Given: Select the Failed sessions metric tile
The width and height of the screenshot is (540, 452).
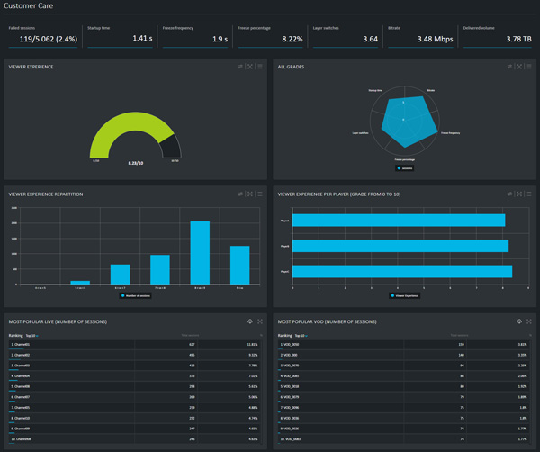Looking at the screenshot, I should click(x=40, y=35).
